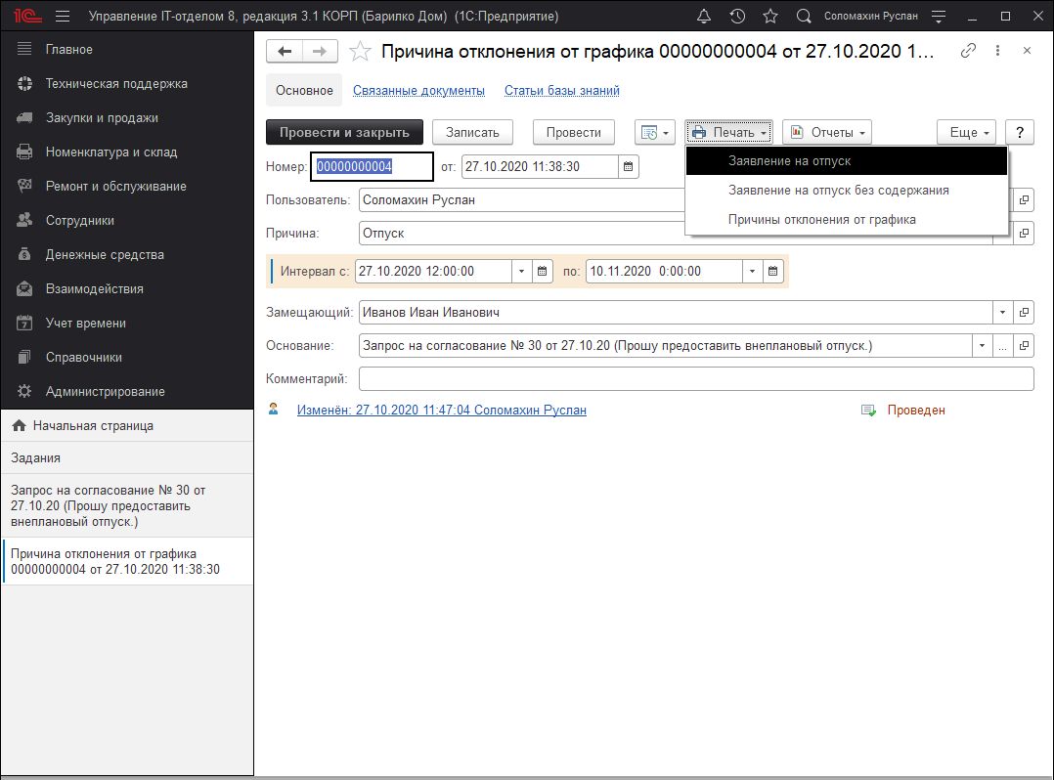The width and height of the screenshot is (1054, 780).
Task: Switch to Связанные документы tab
Action: [x=418, y=91]
